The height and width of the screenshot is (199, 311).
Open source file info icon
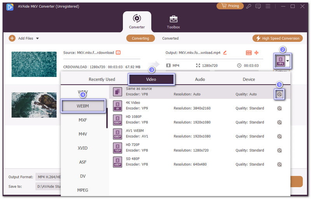[118, 53]
